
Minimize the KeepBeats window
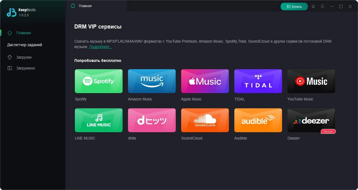tap(332, 7)
